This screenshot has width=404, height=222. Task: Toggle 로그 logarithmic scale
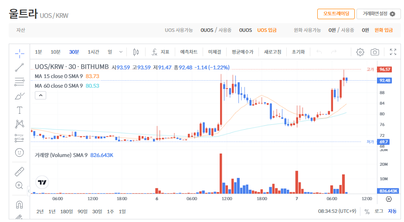379,212
